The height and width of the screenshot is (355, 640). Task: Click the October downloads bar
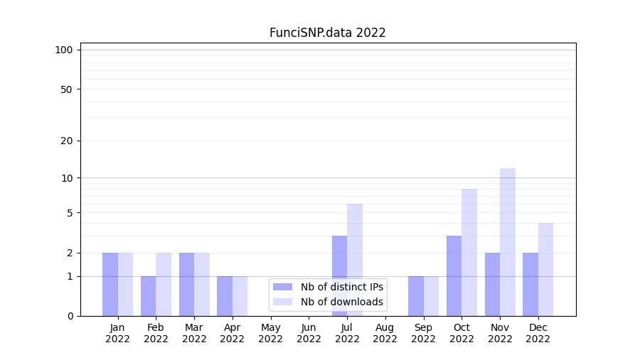coord(469,252)
